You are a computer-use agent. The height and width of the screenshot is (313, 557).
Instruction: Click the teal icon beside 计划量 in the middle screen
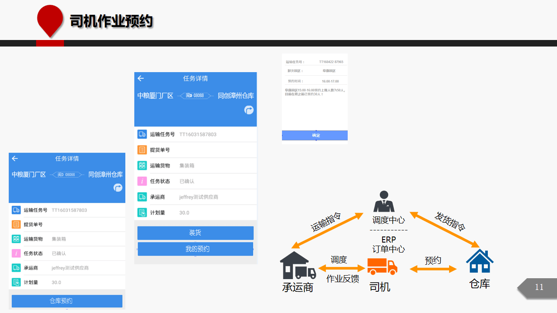tap(142, 213)
